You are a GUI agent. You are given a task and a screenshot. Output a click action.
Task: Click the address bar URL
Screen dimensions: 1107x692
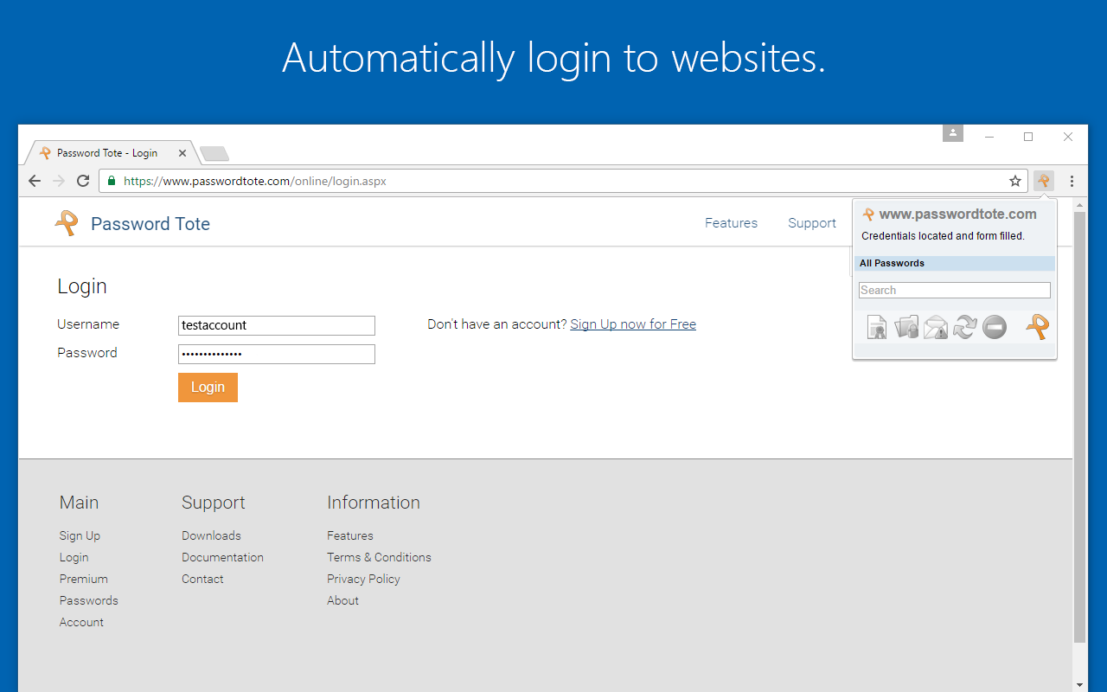255,181
